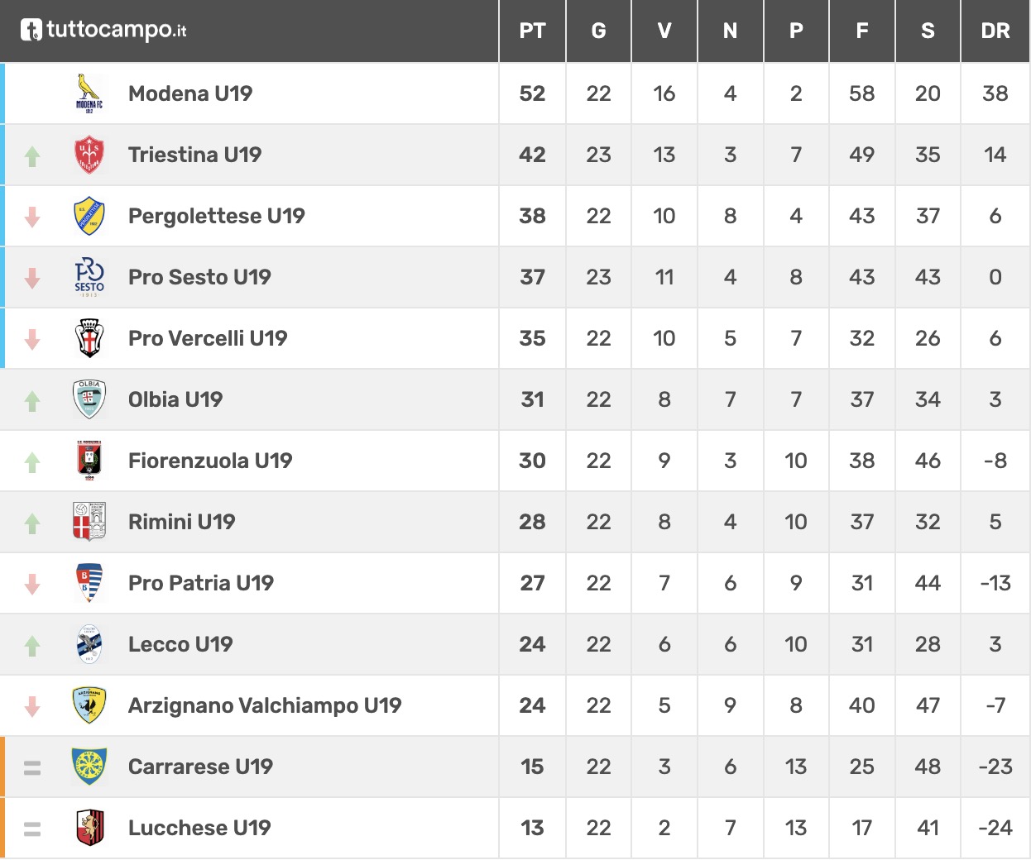Click the green up arrow beside Triestina
The image size is (1031, 860).
coord(32,155)
